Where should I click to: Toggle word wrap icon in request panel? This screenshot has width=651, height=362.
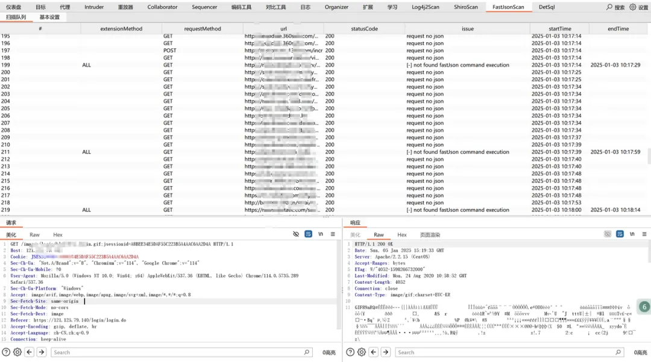click(x=308, y=234)
